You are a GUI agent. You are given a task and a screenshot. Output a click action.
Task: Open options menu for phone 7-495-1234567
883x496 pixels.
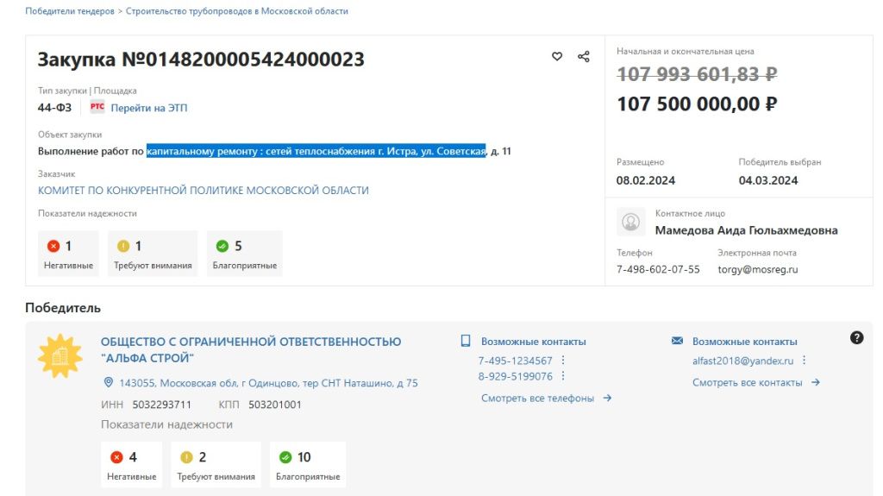pos(563,361)
